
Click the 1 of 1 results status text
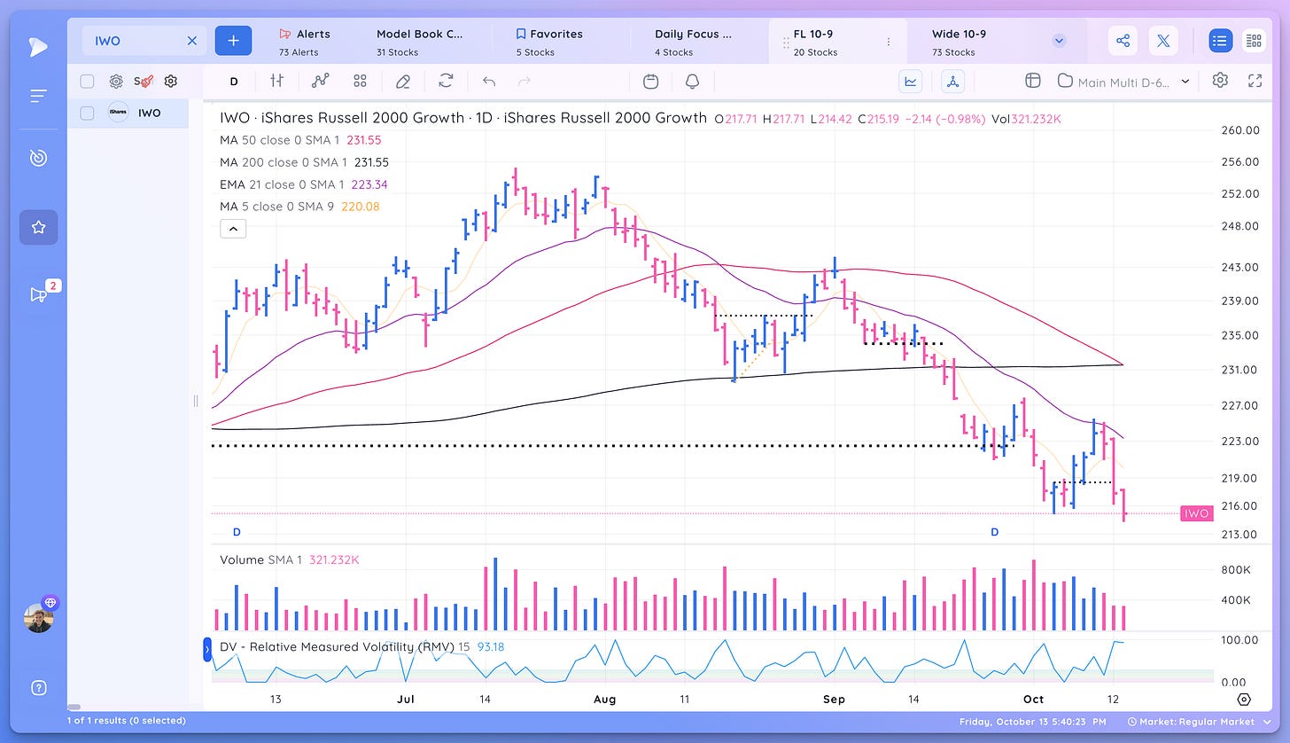pyautogui.click(x=126, y=721)
